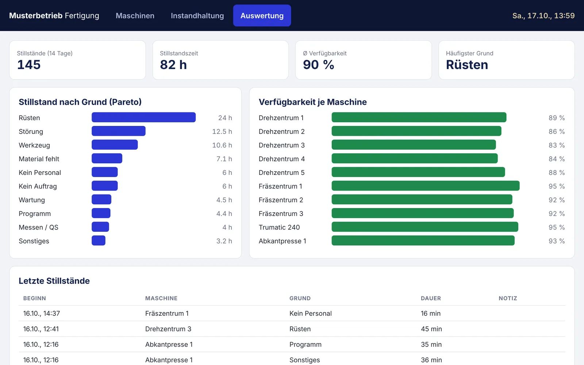Viewport: 584px width, 365px height.
Task: Click the 16.10., 14:37 table cell
Action: pyautogui.click(x=42, y=314)
